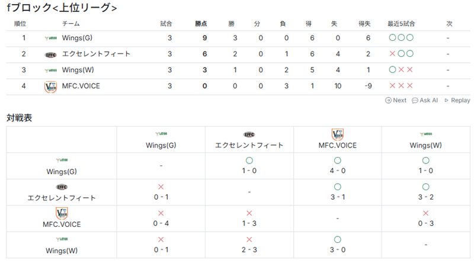Open Ask AI
The width and height of the screenshot is (474, 263).
[x=425, y=101]
